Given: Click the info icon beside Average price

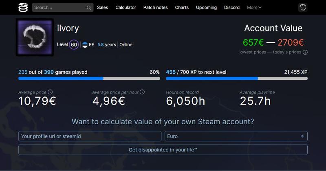Looking at the screenshot, I should point(50,92).
